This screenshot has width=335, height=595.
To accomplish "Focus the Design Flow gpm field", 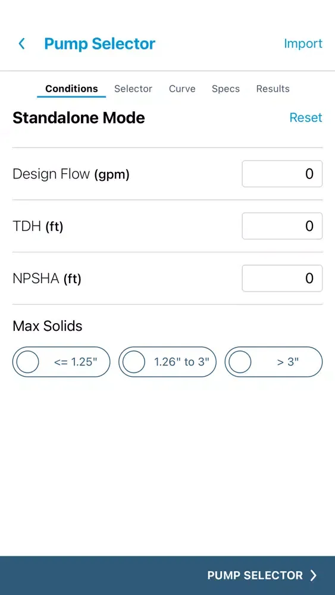I will click(282, 174).
